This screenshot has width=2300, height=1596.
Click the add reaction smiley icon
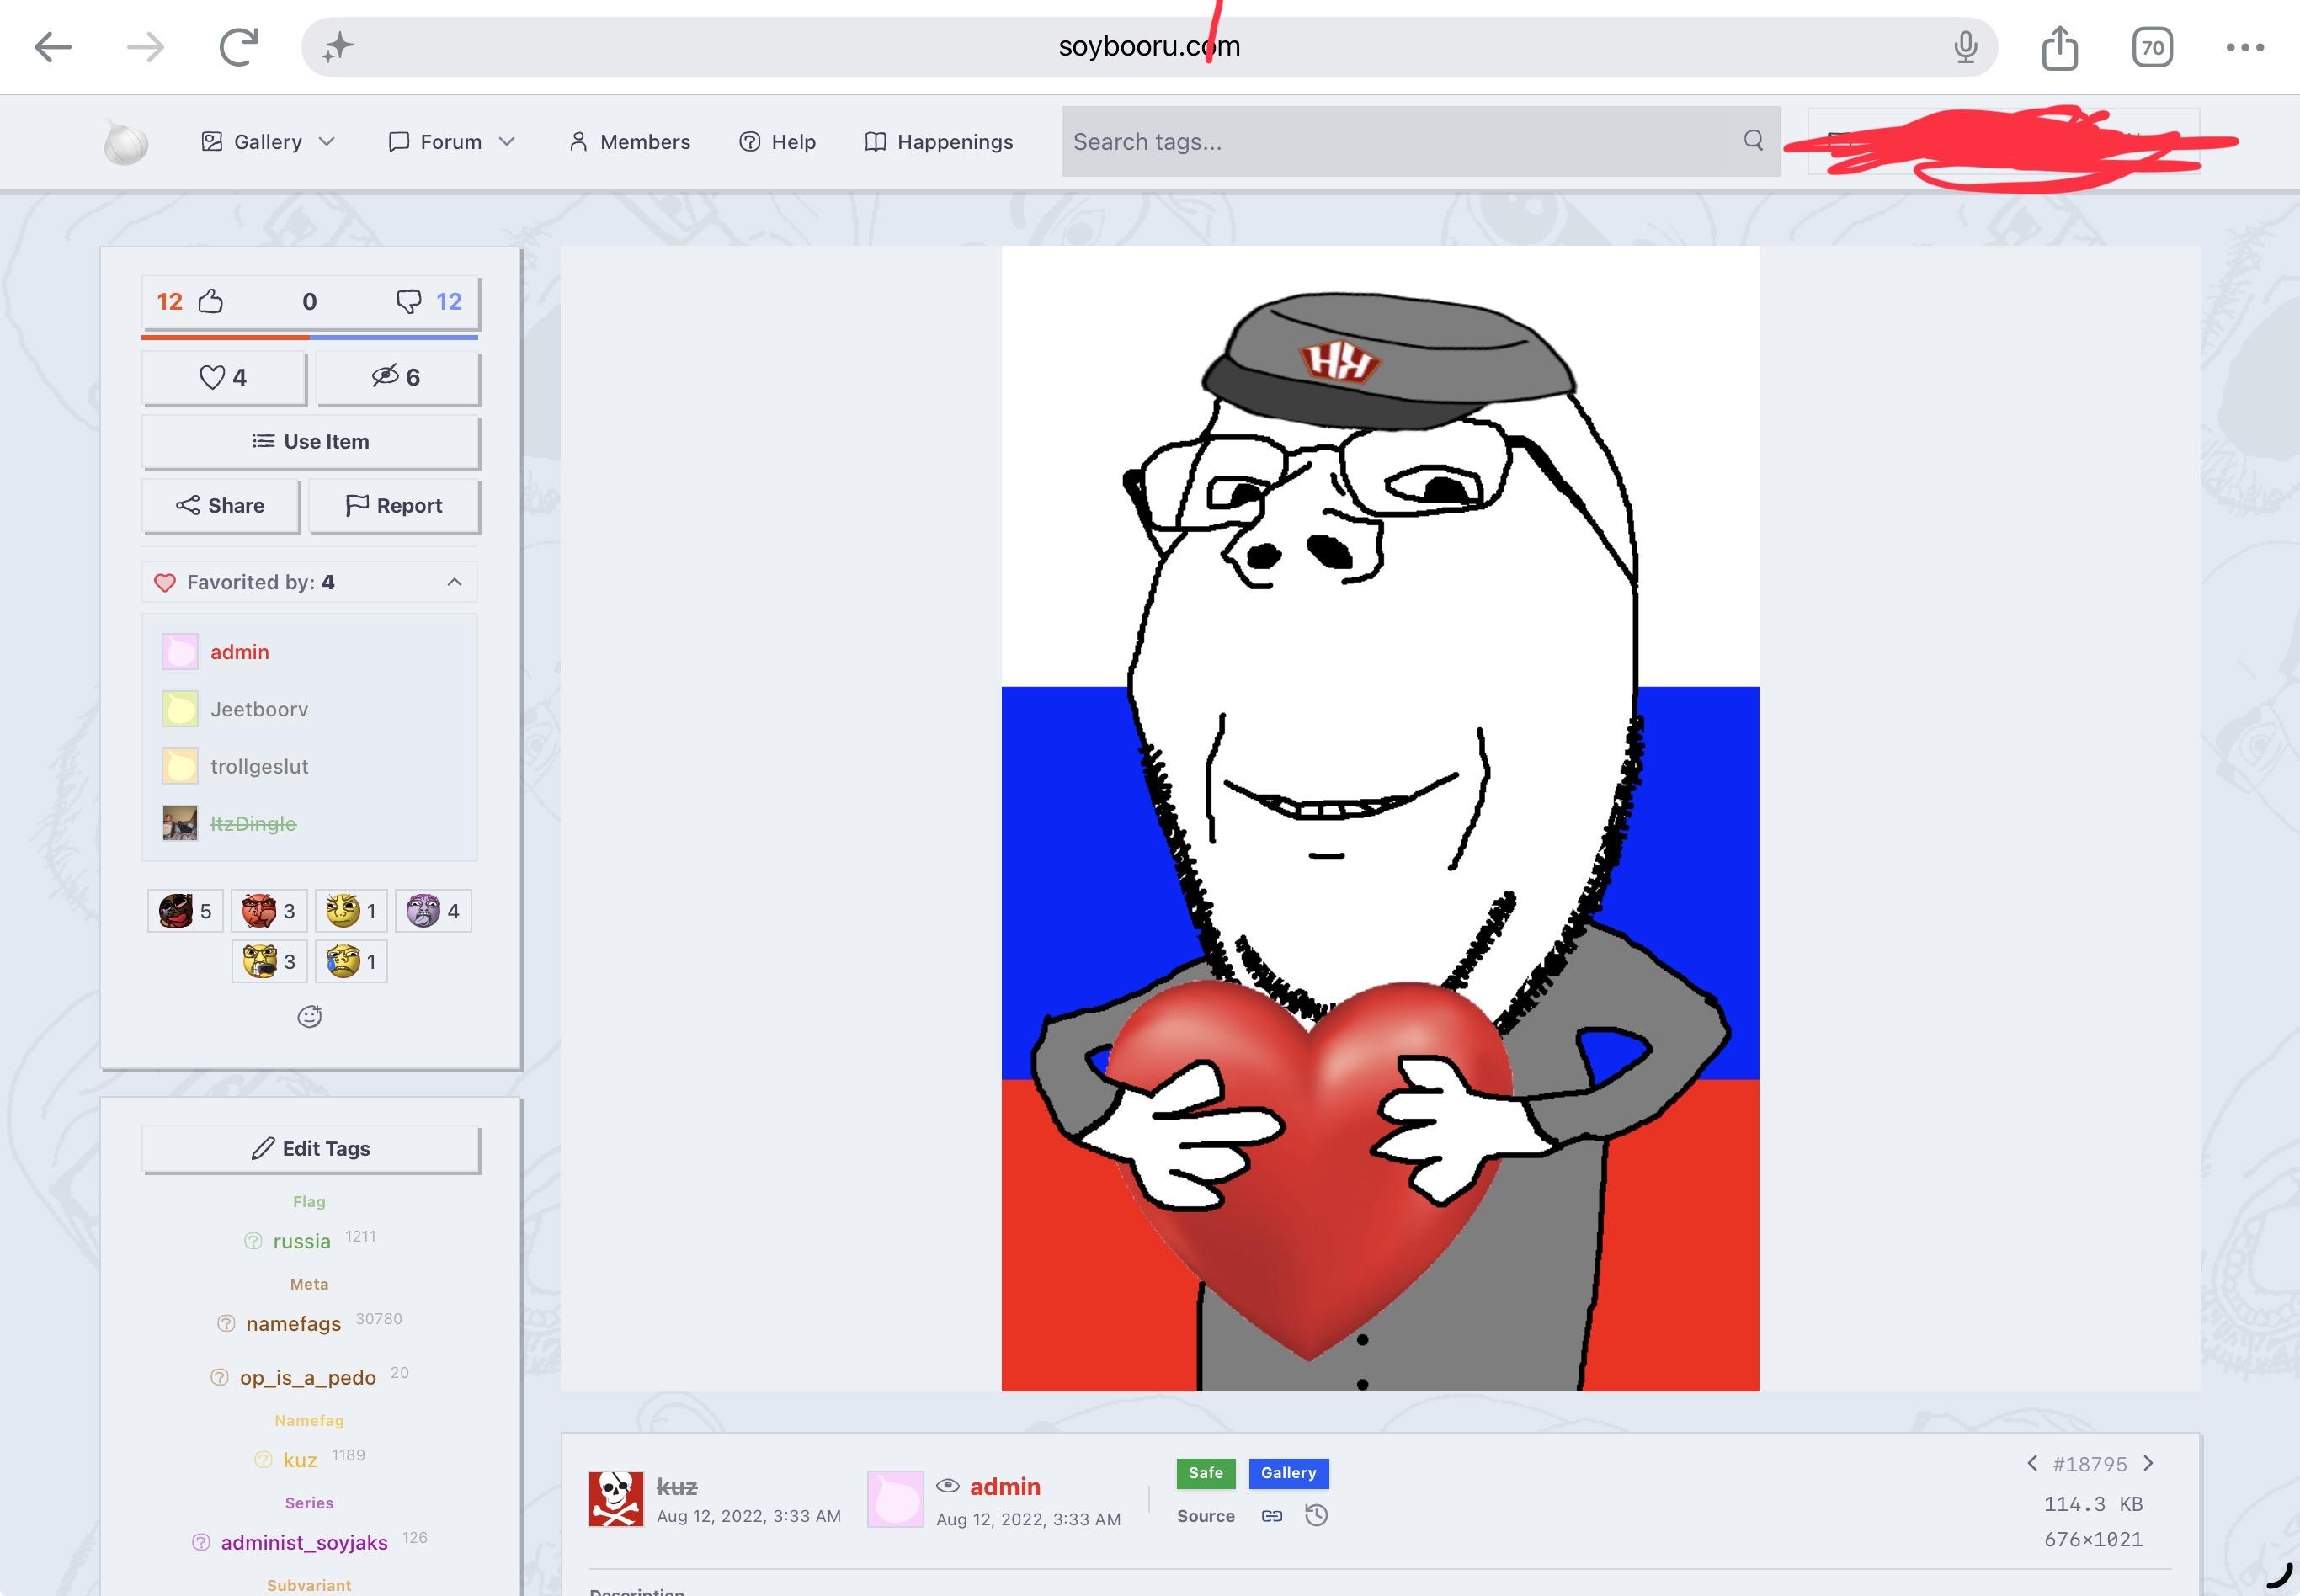(x=310, y=1017)
